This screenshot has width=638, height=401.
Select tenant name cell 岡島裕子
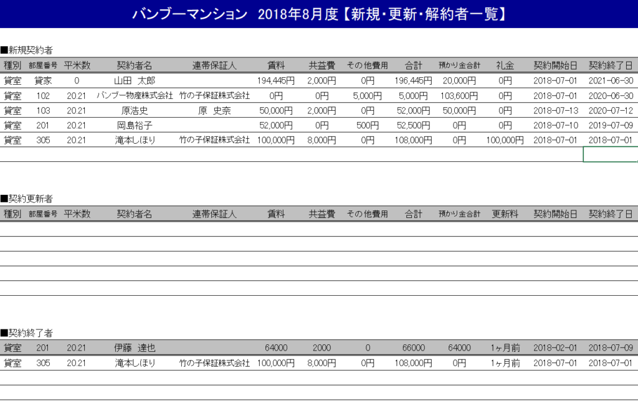click(x=135, y=125)
